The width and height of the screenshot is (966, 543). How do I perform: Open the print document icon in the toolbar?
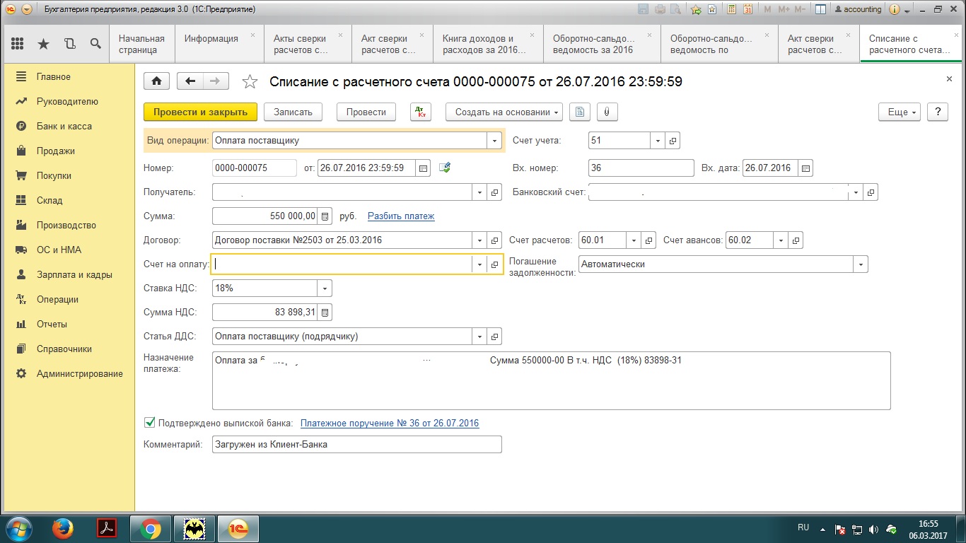click(x=580, y=112)
